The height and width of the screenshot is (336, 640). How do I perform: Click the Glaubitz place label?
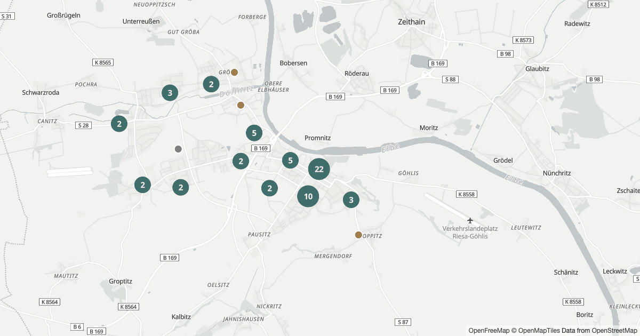(537, 69)
